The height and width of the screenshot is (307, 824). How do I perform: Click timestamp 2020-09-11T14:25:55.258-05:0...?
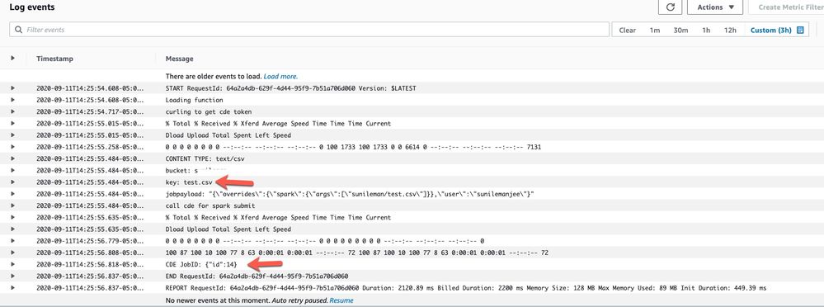pyautogui.click(x=89, y=147)
